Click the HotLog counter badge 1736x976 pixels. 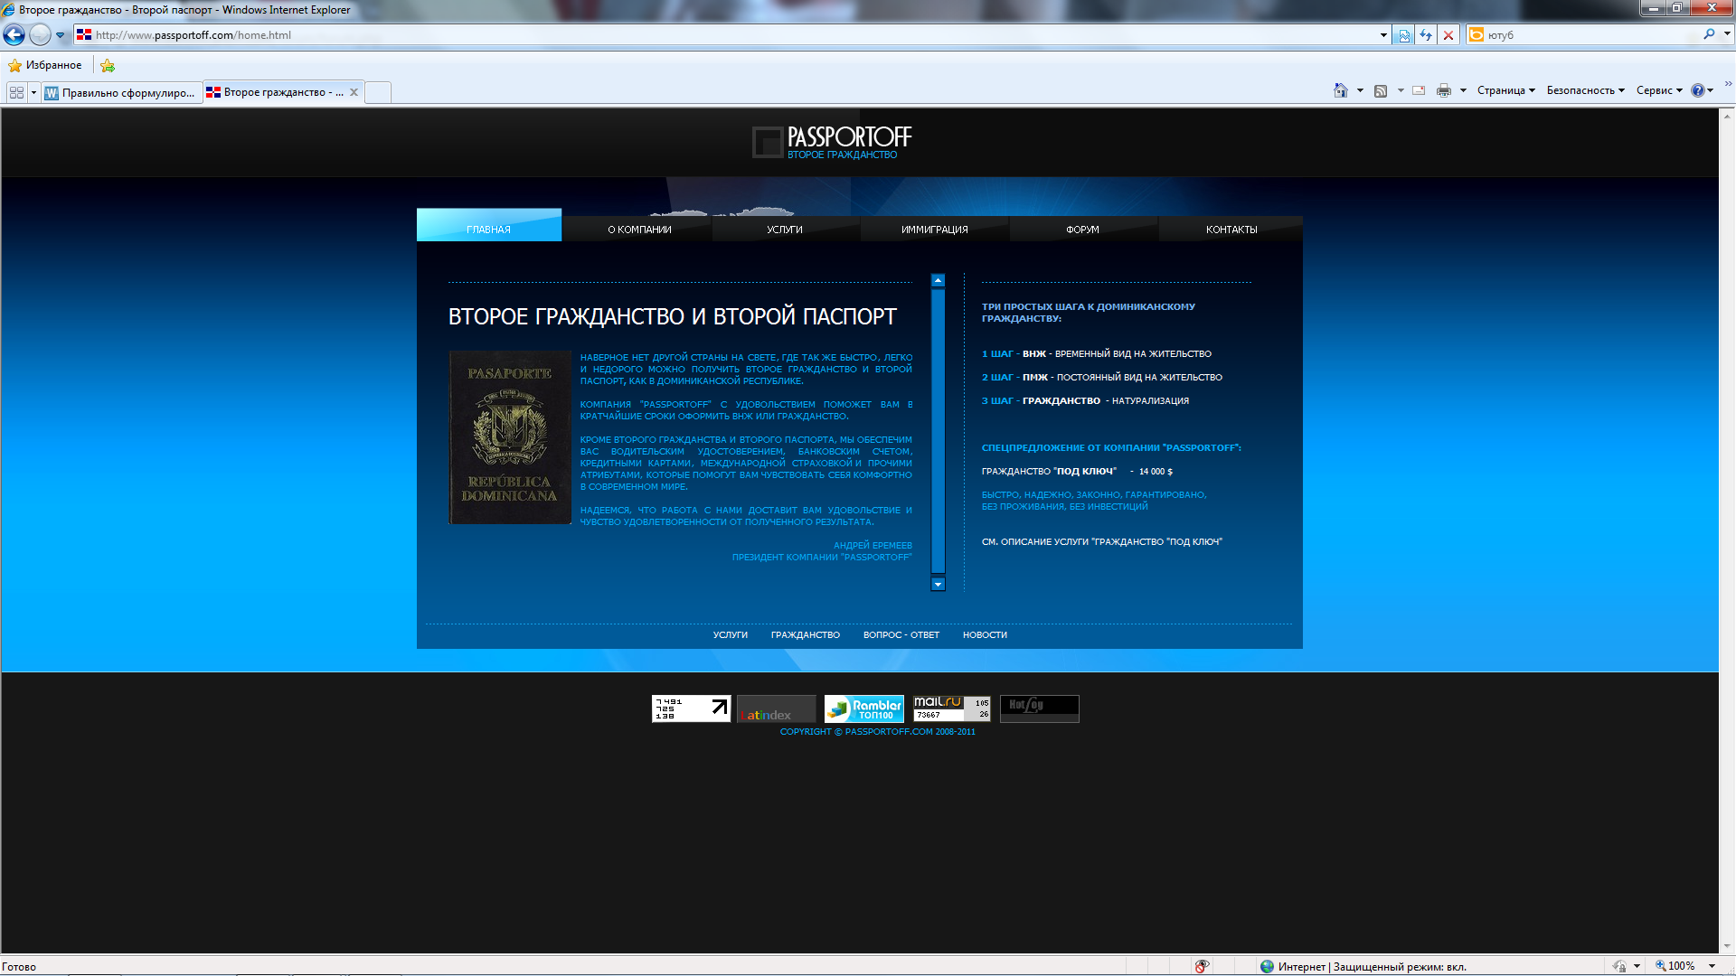tap(1040, 709)
